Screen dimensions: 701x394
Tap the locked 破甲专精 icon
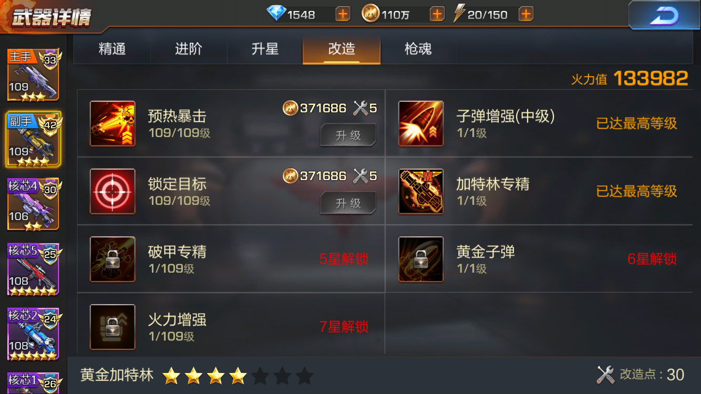(x=112, y=259)
